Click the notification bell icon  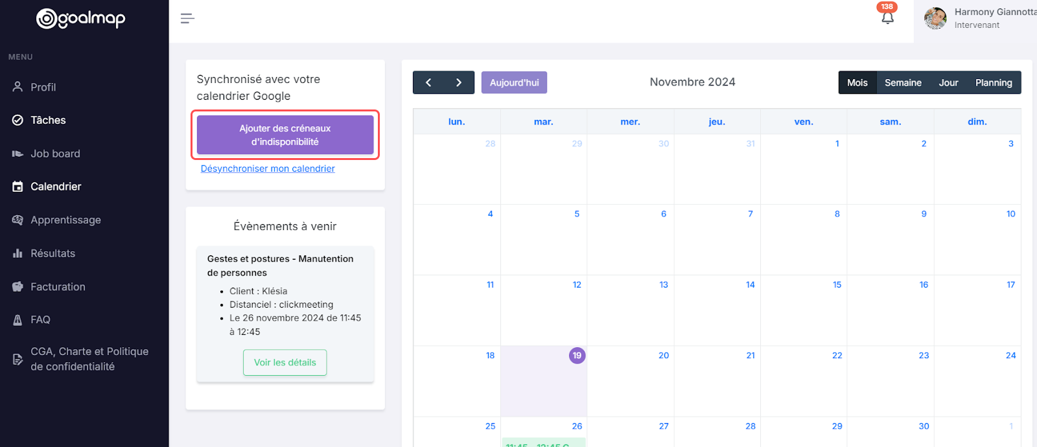point(887,17)
